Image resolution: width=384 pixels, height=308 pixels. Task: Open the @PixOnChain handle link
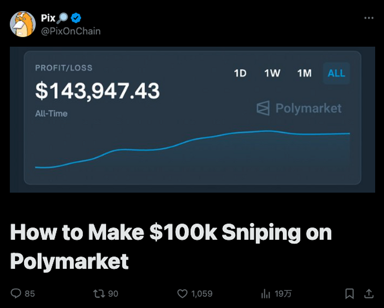pos(71,31)
